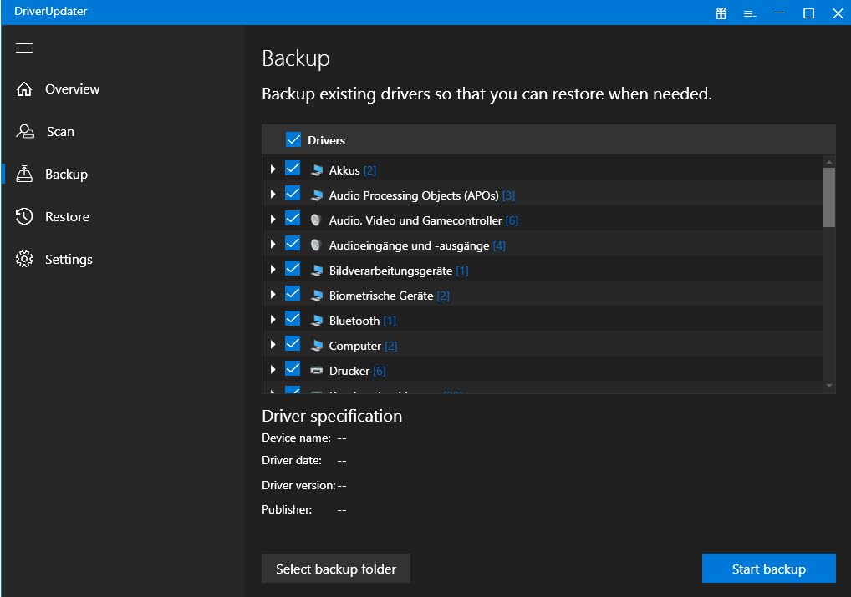Click the Computer device icon
Image resolution: width=851 pixels, height=597 pixels.
317,346
